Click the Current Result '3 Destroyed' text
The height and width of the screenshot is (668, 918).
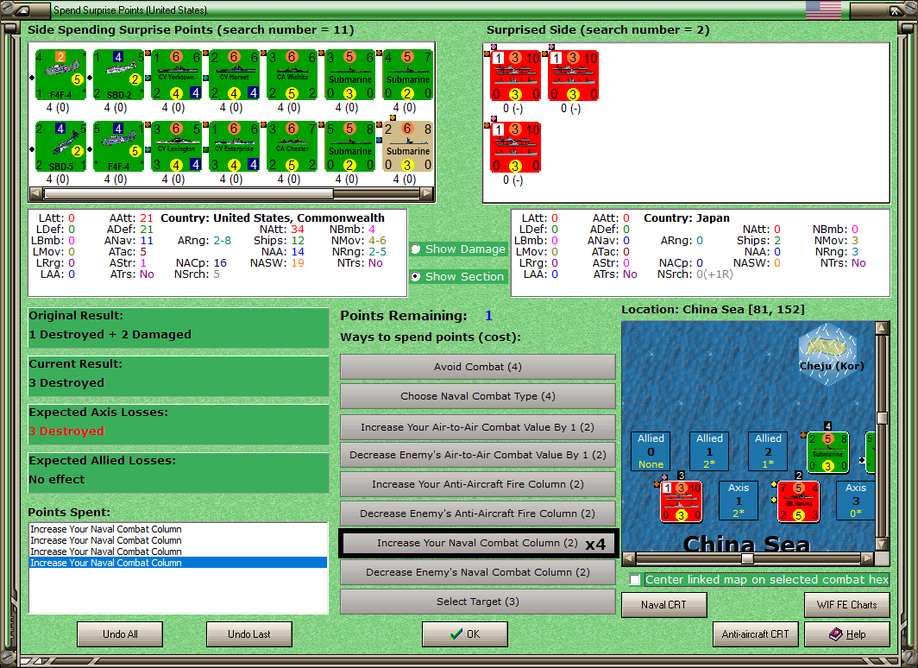[66, 383]
